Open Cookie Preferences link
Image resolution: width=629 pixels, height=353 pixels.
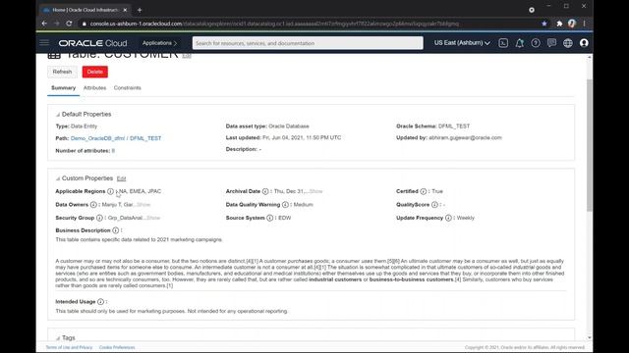point(117,347)
